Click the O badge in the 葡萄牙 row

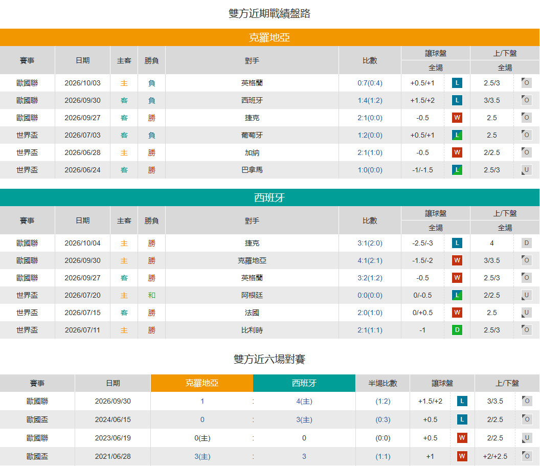pos(527,135)
